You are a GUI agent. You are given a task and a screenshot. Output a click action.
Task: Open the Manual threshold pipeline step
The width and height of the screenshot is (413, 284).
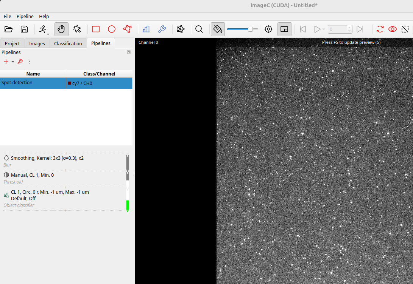click(x=32, y=175)
